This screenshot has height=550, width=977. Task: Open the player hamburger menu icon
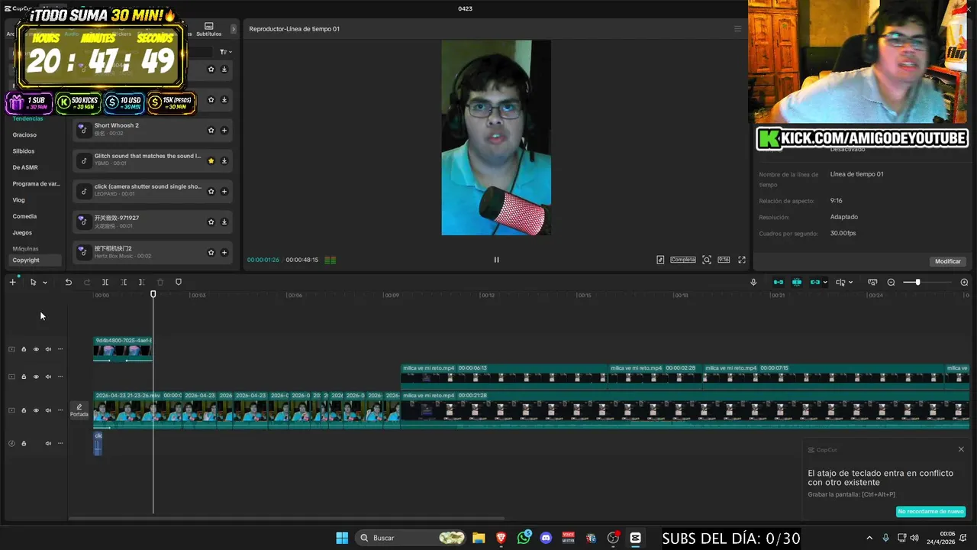click(x=737, y=29)
